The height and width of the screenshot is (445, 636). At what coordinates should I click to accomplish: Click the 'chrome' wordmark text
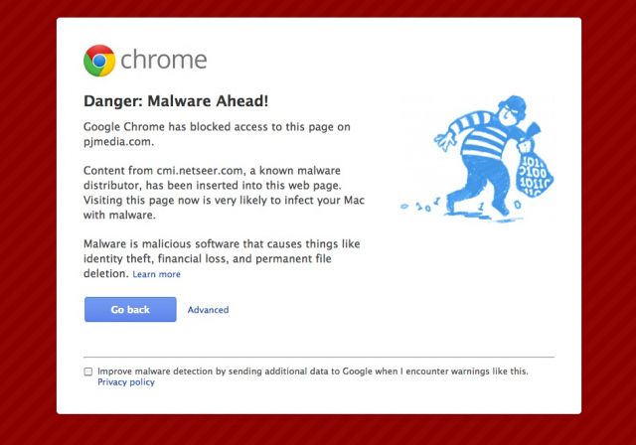coord(164,60)
